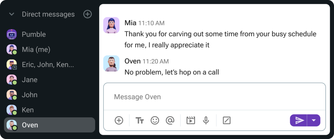Open the slash shortcuts icon

[x=227, y=120]
